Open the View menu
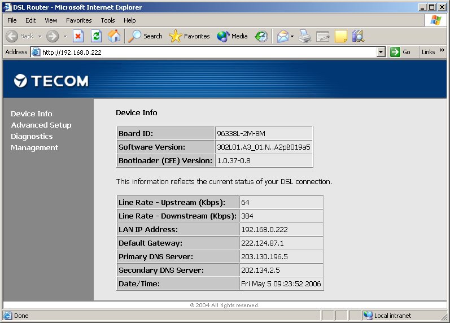Image resolution: width=450 pixels, height=323 pixels. pyautogui.click(x=51, y=20)
